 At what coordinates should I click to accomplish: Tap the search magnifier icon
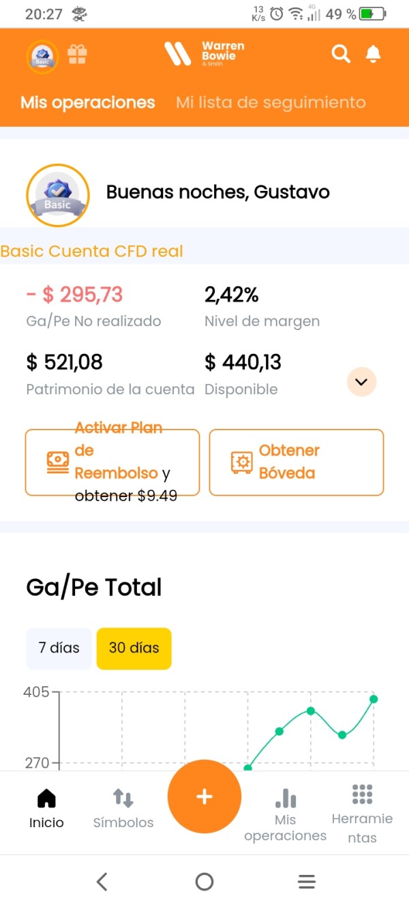pos(340,54)
